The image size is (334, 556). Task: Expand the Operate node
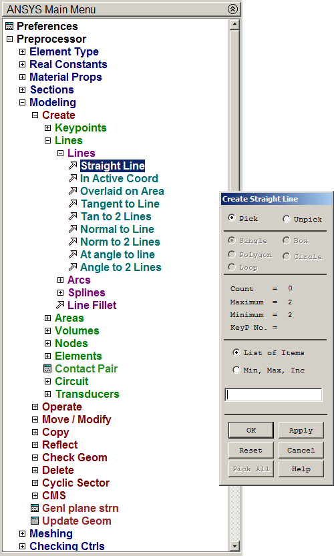[x=35, y=406]
